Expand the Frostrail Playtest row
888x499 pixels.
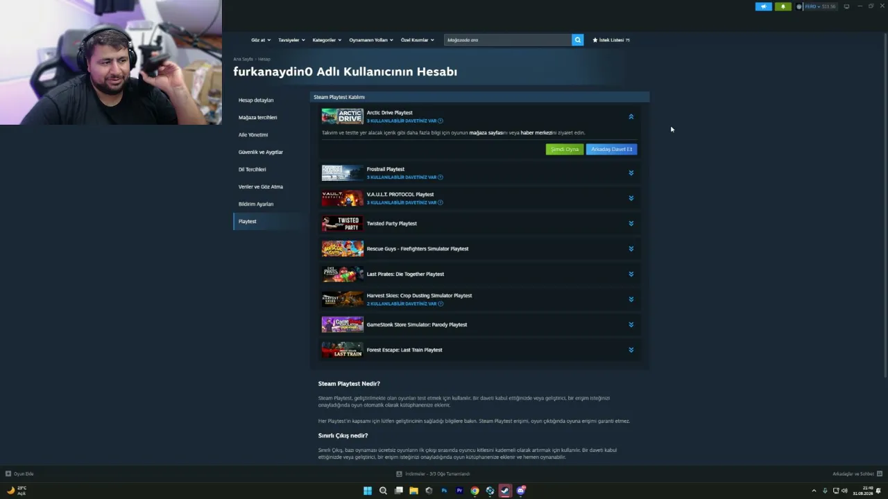(631, 173)
